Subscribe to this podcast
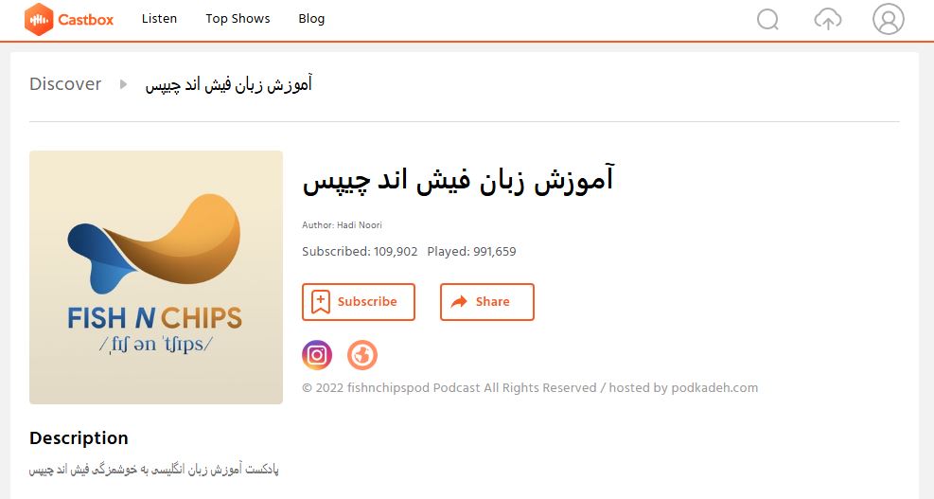The height and width of the screenshot is (499, 934). 359,302
